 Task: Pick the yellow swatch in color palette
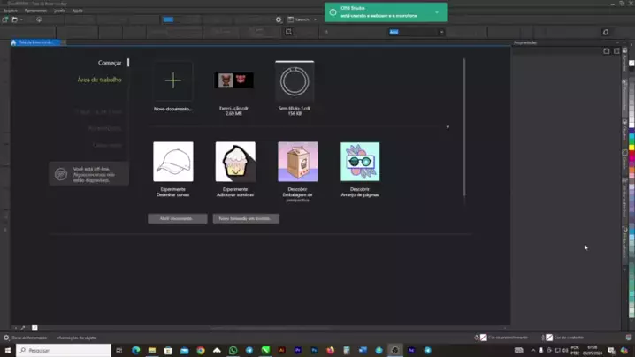click(631, 148)
